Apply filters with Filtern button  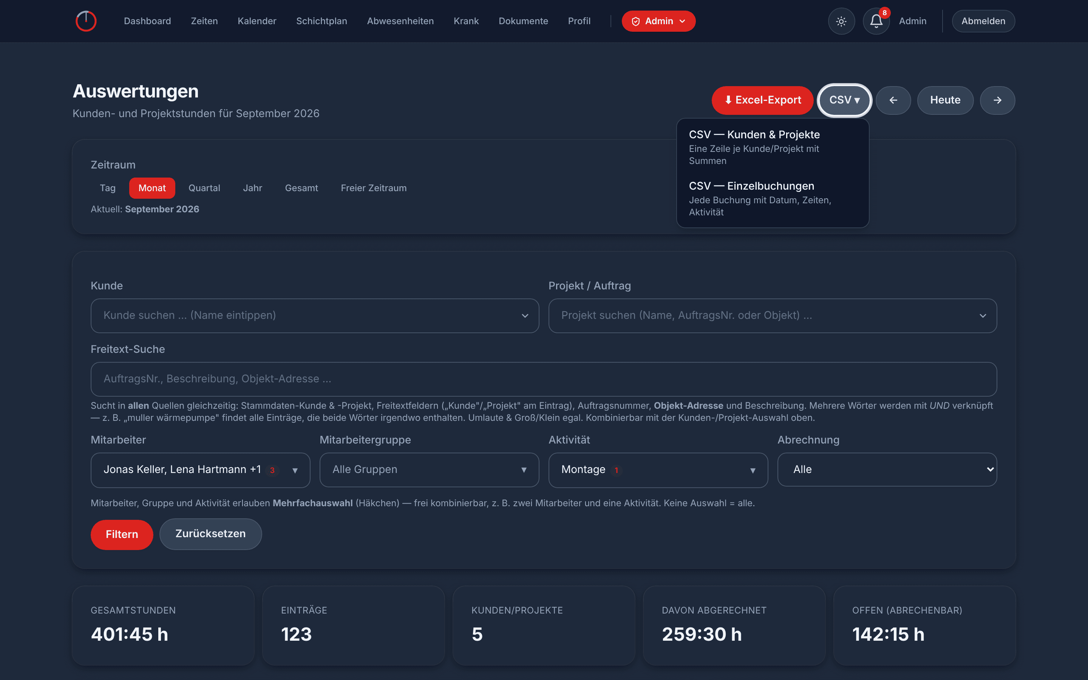click(122, 534)
